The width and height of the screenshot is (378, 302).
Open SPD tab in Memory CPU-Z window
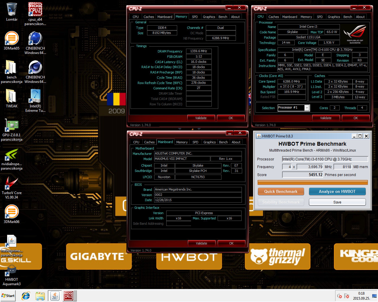click(x=195, y=17)
